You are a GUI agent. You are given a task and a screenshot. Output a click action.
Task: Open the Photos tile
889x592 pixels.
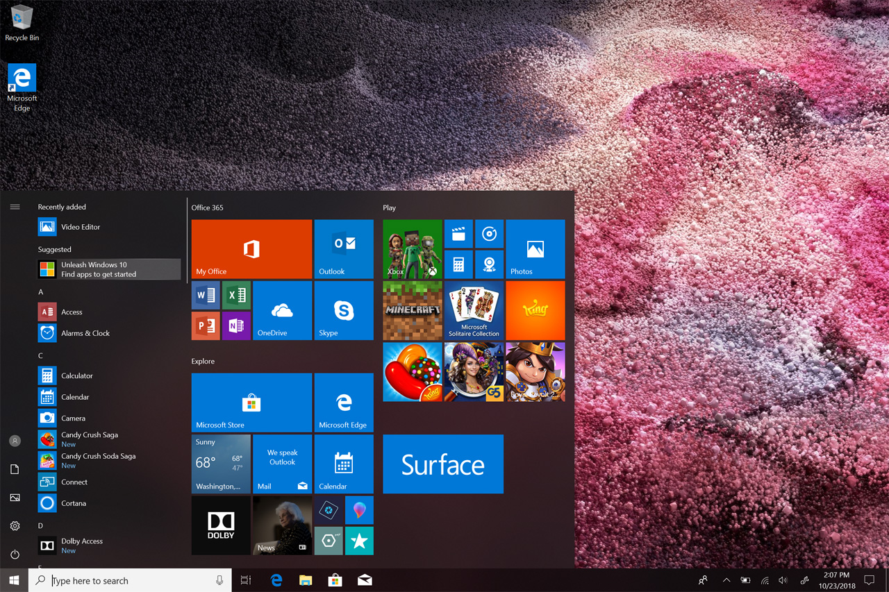(535, 249)
